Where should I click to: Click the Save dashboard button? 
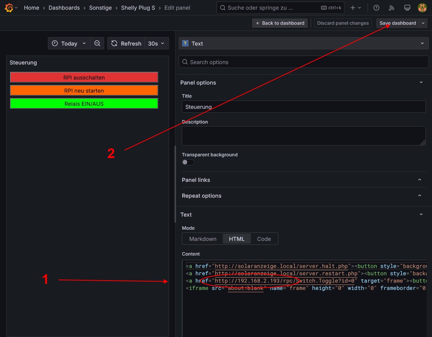398,23
